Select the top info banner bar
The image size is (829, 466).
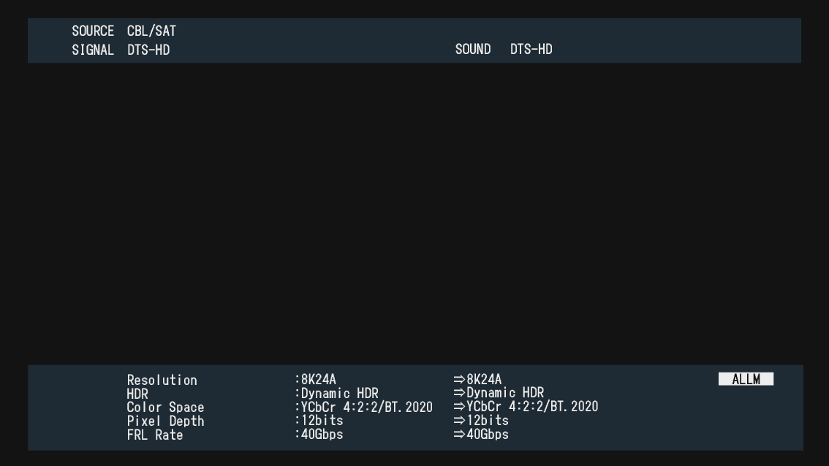[x=414, y=40]
